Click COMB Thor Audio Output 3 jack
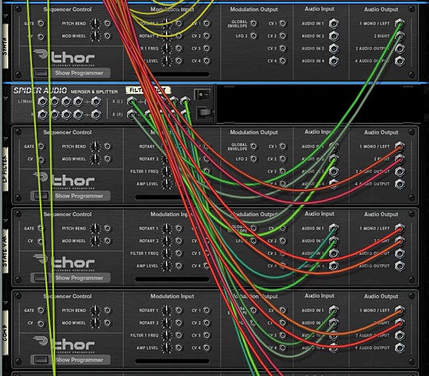 point(399,335)
